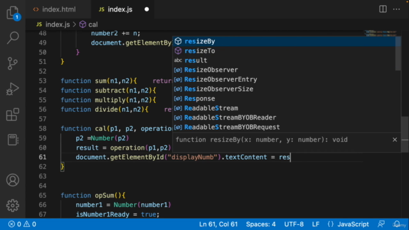Close the unsaved index.js tab dot
Screen dimensions: 409x230
[x=146, y=10]
